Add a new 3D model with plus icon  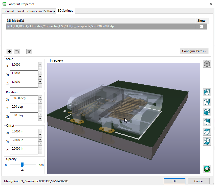click(x=9, y=52)
